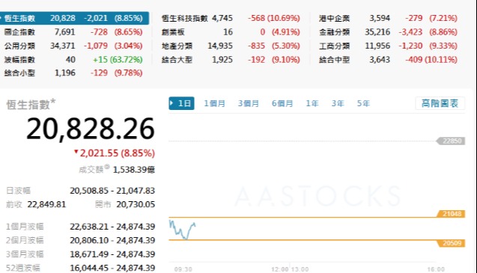Screen dimensions: 477x273
Task: Open the 高階圖表 advanced chart
Action: point(440,103)
